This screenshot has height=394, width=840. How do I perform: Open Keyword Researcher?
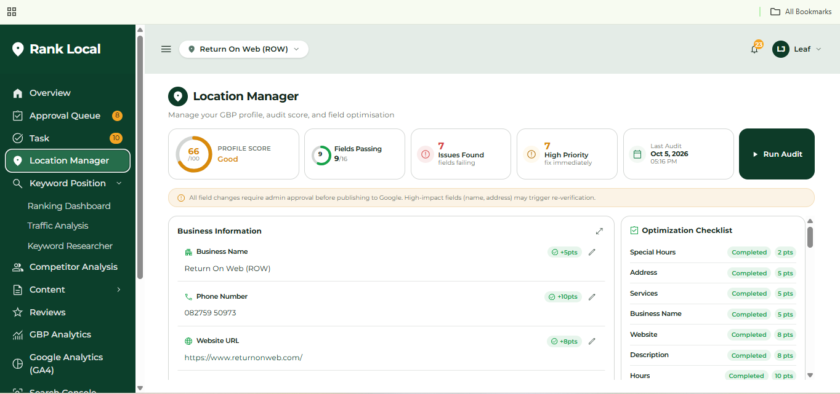point(70,246)
